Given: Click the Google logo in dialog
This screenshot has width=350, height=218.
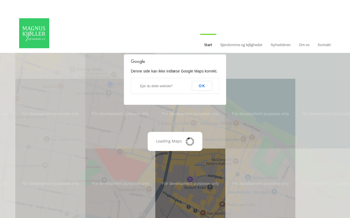Looking at the screenshot, I should tap(138, 62).
